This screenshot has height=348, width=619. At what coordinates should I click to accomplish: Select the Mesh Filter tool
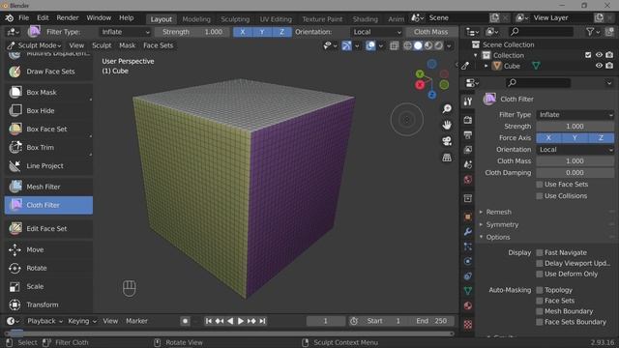point(48,187)
